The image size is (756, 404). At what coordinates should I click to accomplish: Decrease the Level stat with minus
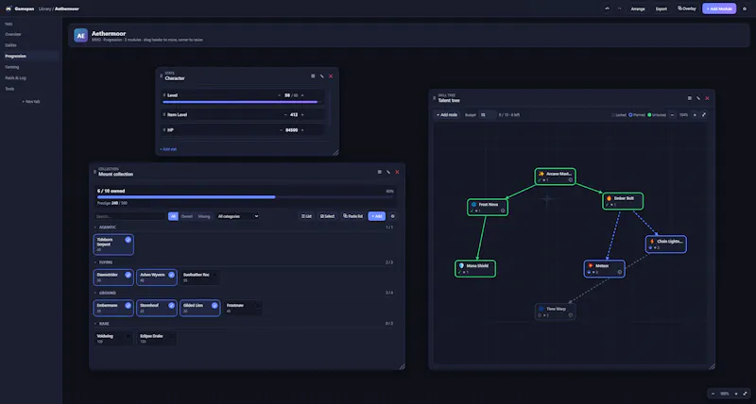279,95
